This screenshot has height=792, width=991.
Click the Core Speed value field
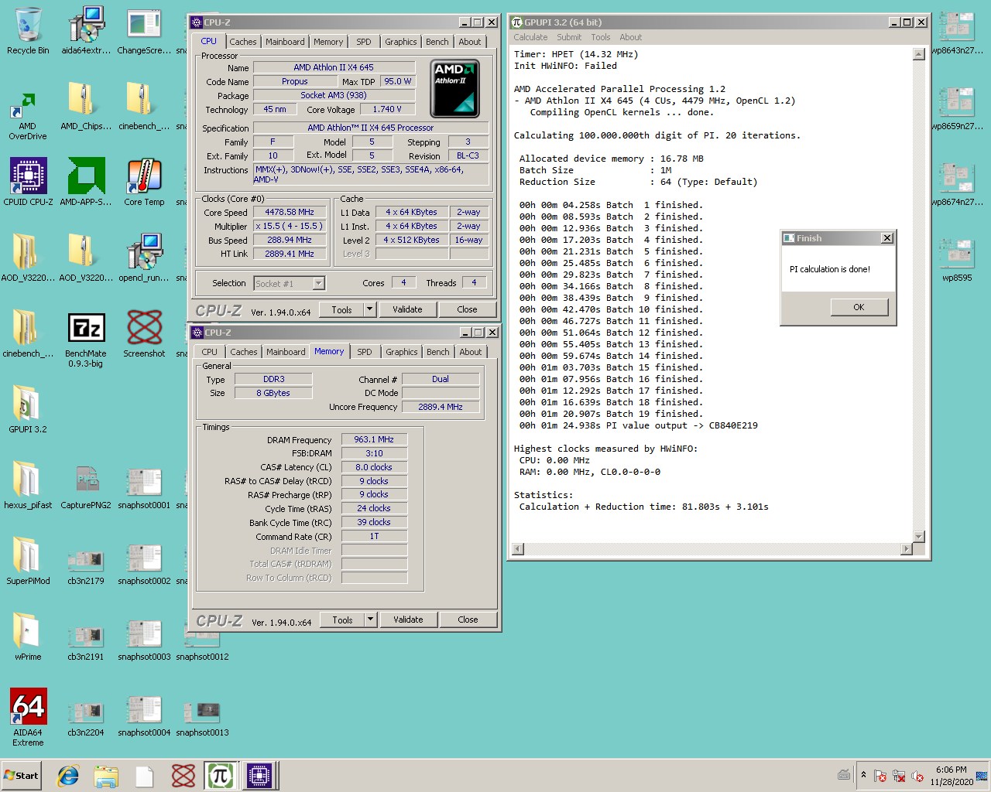tap(290, 213)
